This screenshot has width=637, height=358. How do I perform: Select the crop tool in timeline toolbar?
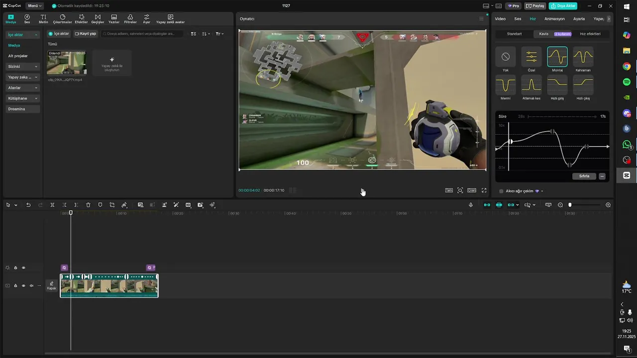[112, 205]
